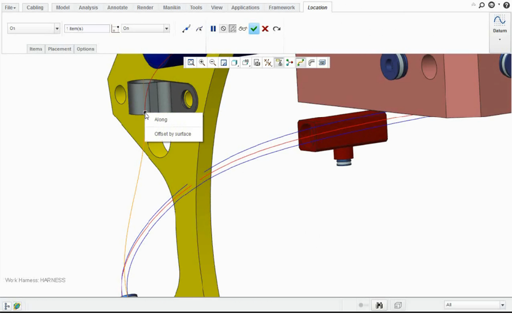The image size is (512, 314).
Task: Click the network nodes display icon
Action: coord(289,63)
